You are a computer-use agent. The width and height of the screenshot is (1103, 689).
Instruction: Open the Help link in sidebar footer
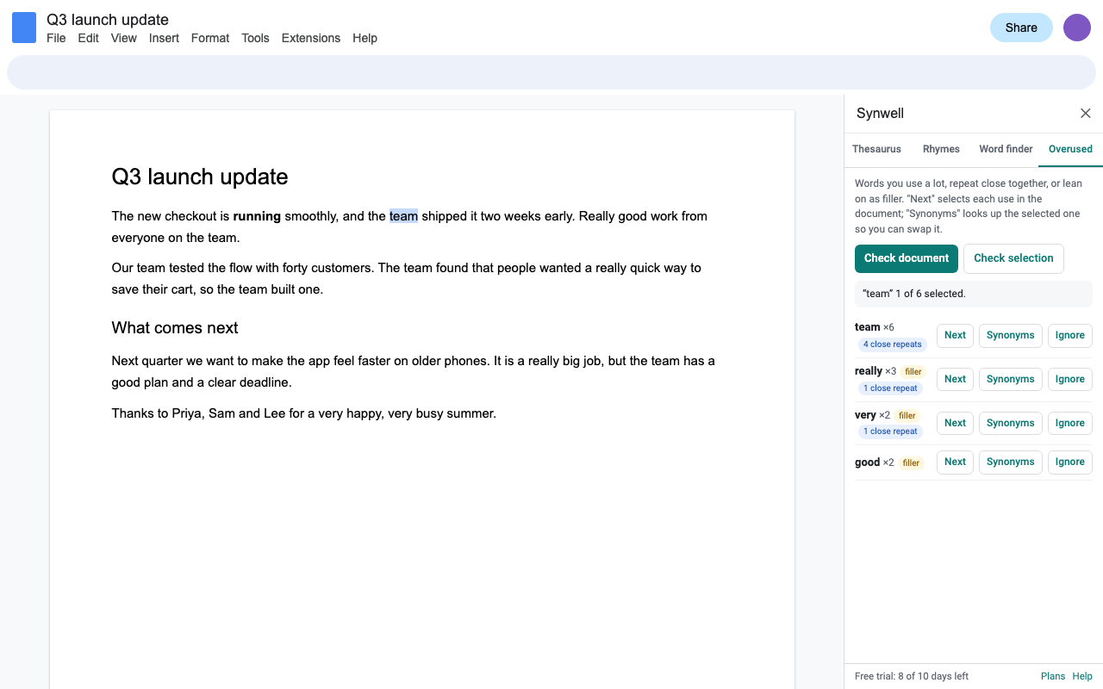click(x=1082, y=676)
